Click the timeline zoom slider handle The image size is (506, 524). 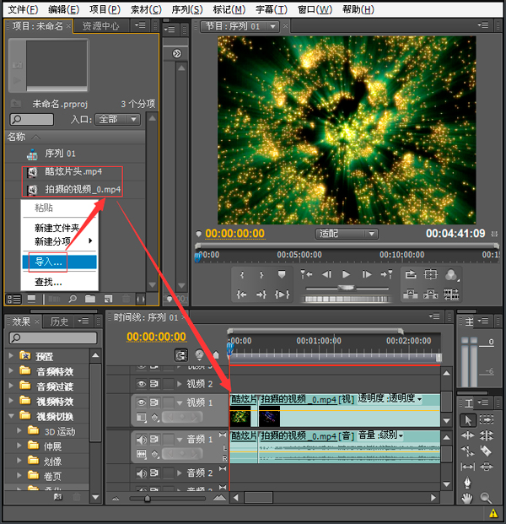click(147, 499)
